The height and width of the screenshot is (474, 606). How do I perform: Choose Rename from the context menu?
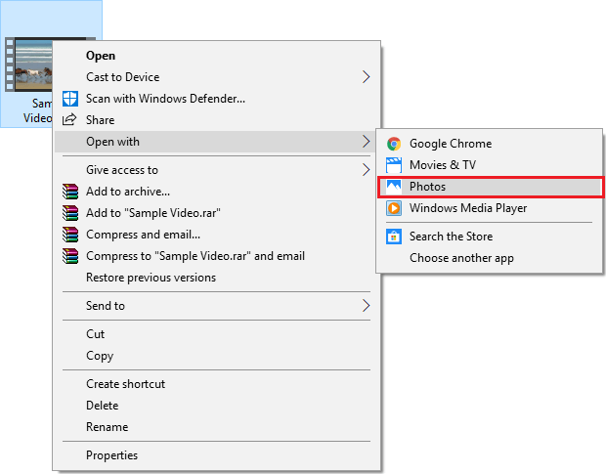click(216, 427)
